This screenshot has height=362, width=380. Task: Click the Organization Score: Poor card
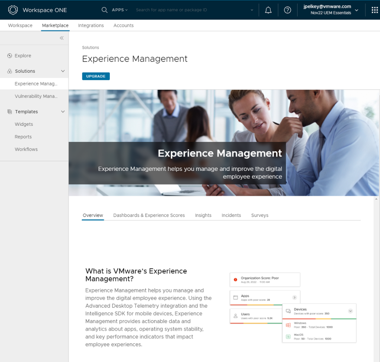(265, 280)
